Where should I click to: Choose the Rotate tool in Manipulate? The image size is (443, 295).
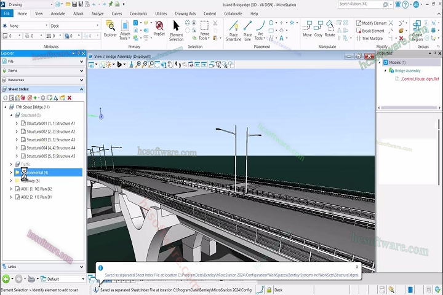330,29
